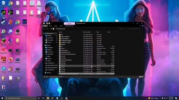Select the Manage contextual tab
The image size is (179, 100).
point(69,23)
